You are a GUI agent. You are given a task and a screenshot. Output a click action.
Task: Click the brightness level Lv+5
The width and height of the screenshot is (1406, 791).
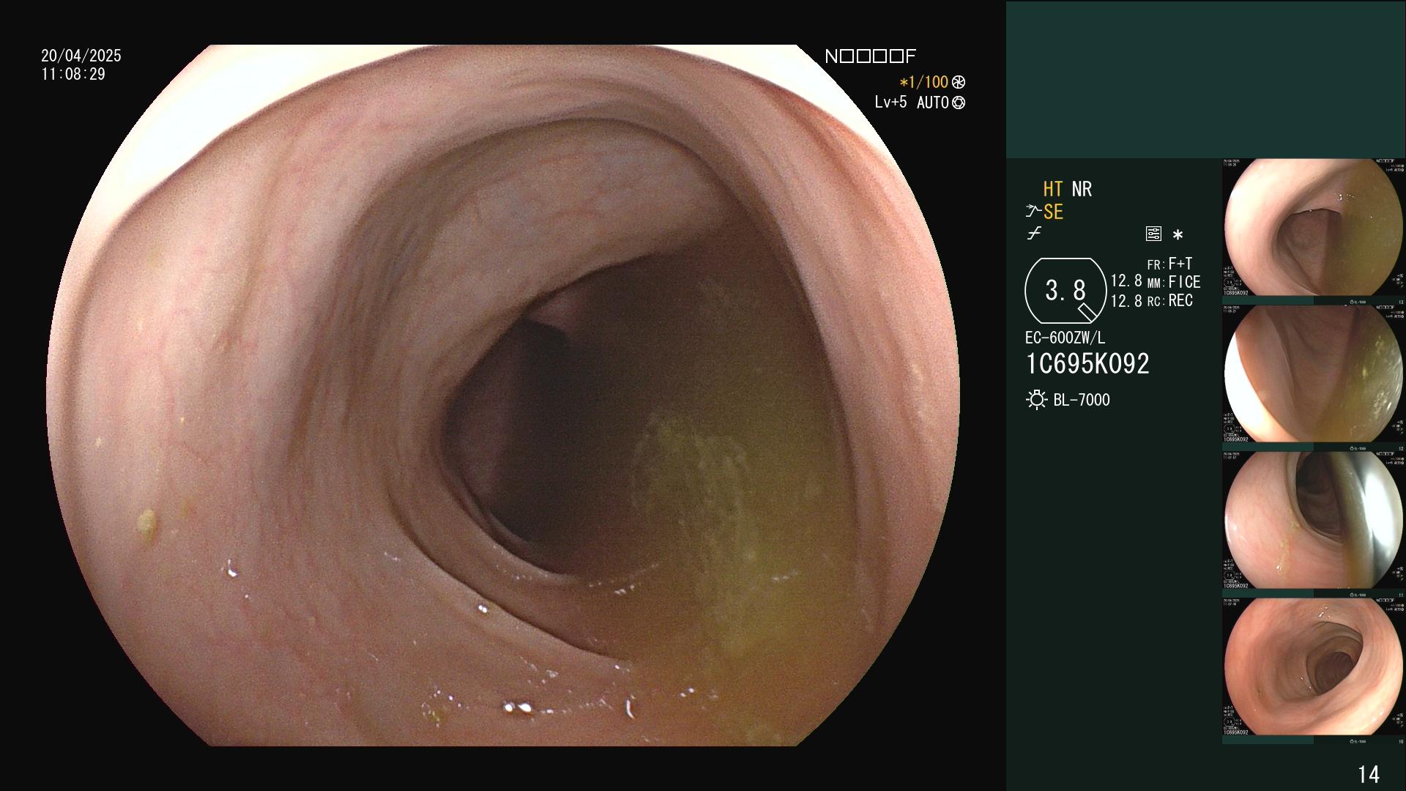890,102
